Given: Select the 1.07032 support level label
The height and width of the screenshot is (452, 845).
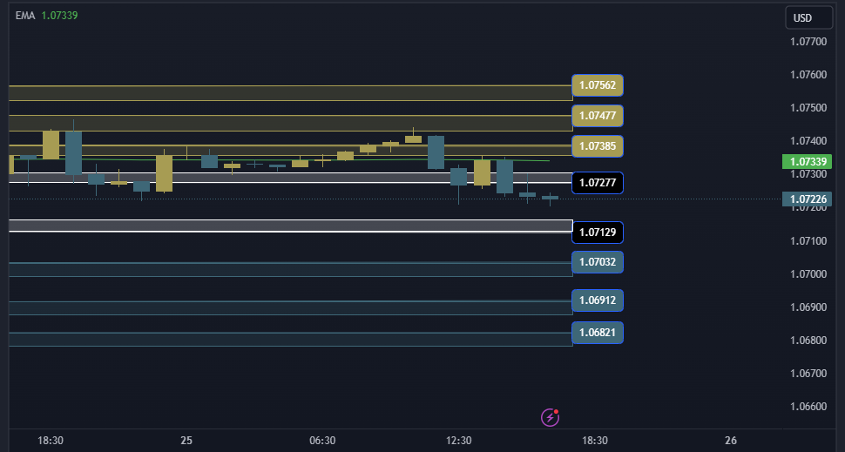Looking at the screenshot, I should coord(597,262).
